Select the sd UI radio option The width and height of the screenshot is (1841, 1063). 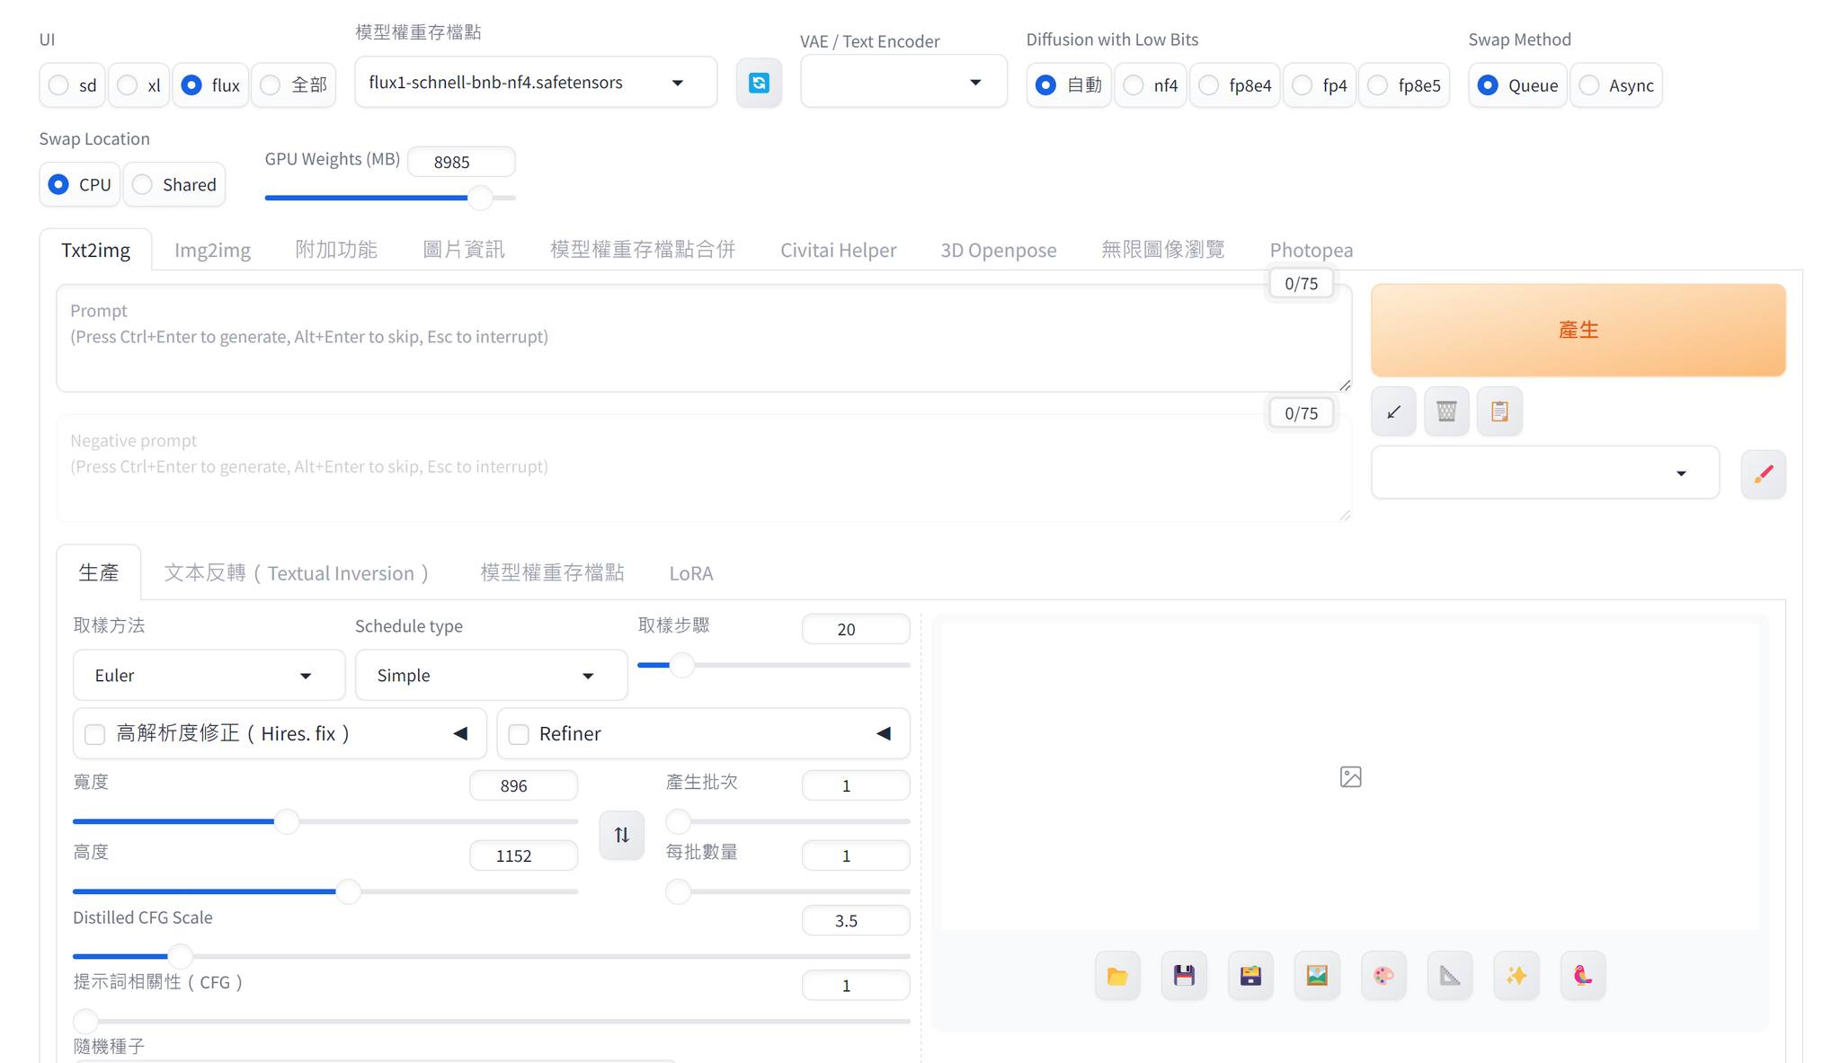click(x=73, y=85)
